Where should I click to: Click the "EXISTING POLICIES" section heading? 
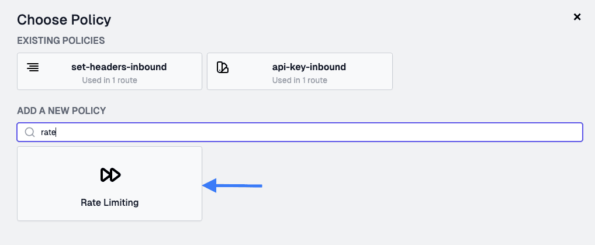[x=61, y=40]
